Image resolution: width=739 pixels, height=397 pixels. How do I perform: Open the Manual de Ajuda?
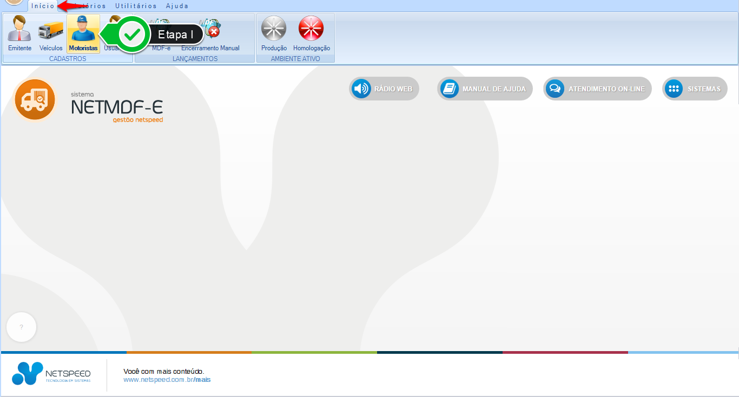click(x=485, y=89)
